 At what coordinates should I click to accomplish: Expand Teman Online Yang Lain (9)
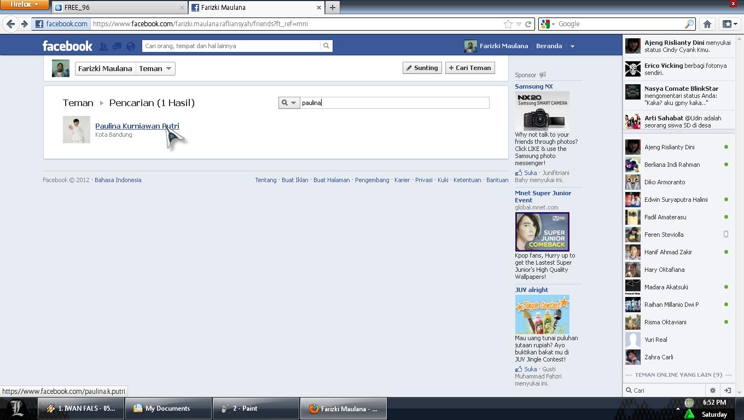tap(678, 375)
